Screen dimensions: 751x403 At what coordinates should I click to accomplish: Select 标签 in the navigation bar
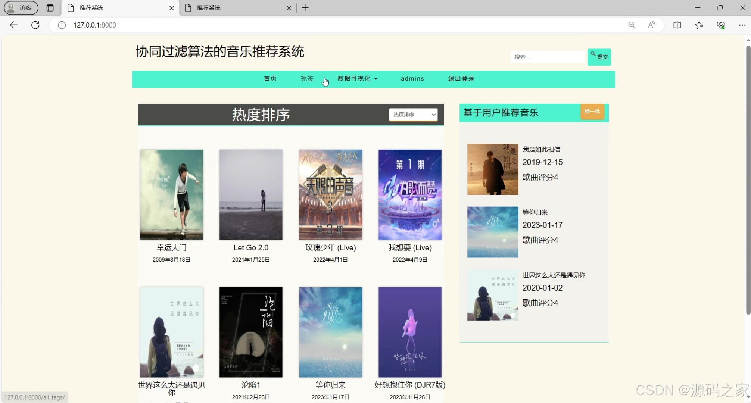pyautogui.click(x=306, y=79)
